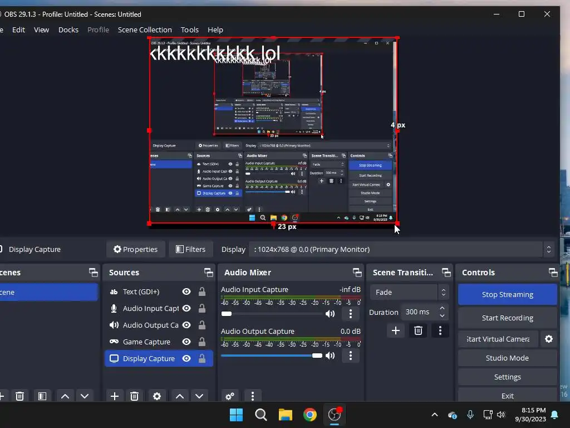Move source up in Sources list
This screenshot has width=570, height=428.
click(180, 396)
